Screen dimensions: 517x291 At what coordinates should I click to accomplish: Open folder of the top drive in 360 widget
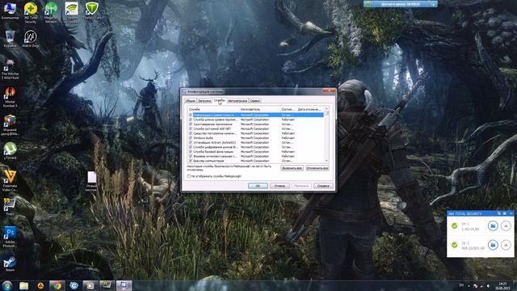493,226
